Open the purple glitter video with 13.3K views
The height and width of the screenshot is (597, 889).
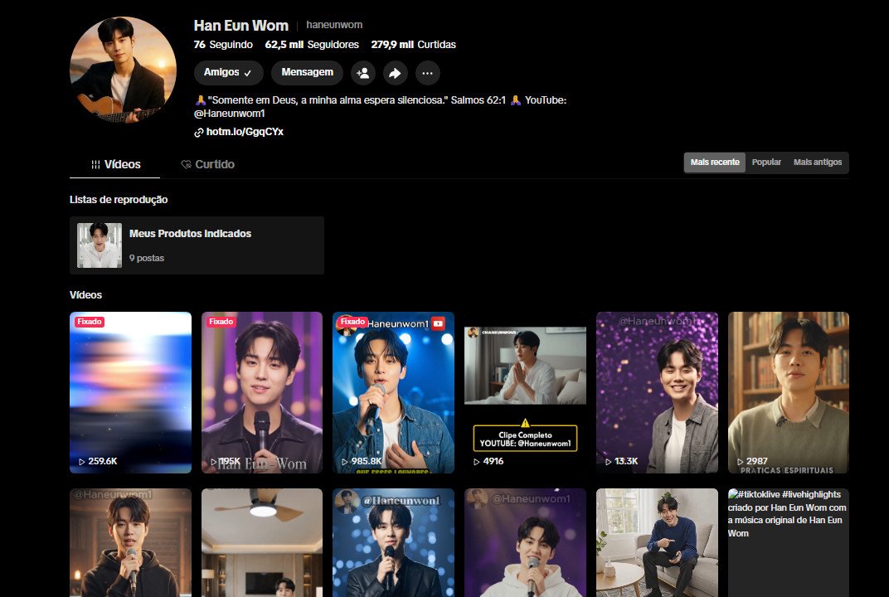coord(657,392)
